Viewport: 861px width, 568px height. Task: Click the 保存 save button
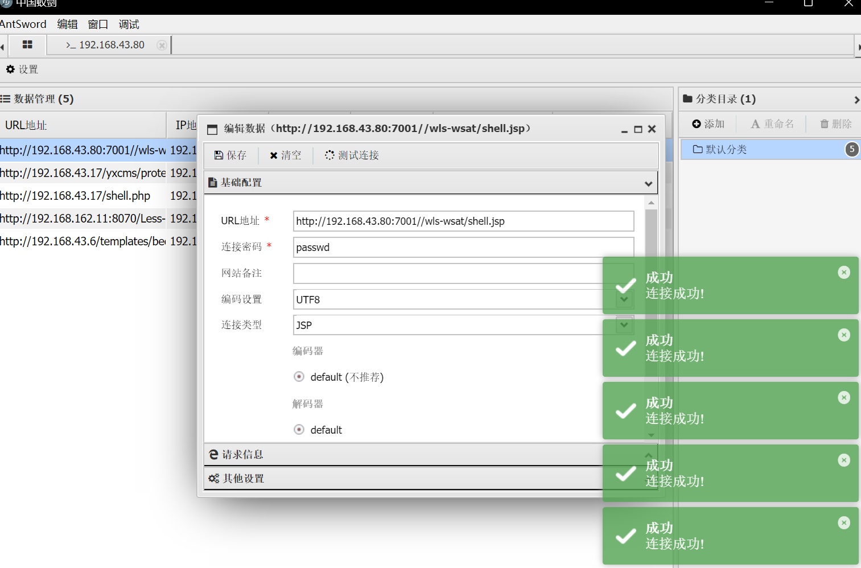coord(230,155)
